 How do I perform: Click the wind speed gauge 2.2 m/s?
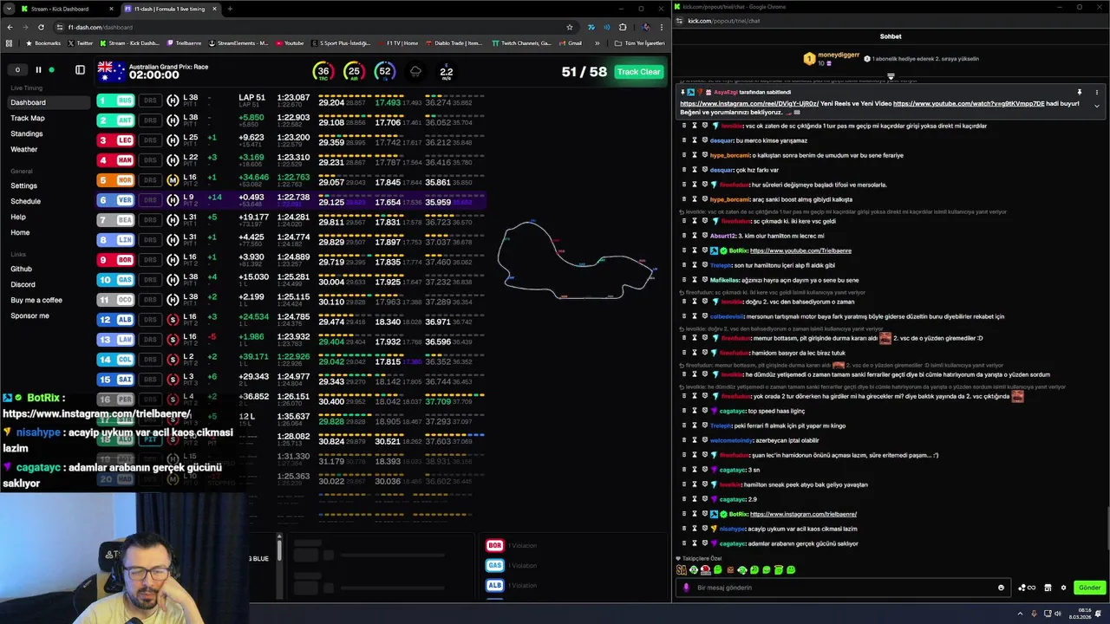(x=446, y=73)
